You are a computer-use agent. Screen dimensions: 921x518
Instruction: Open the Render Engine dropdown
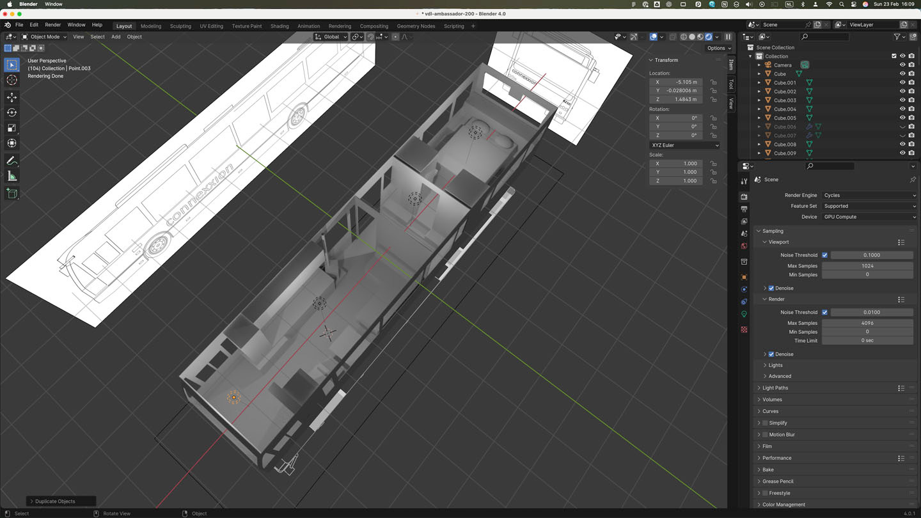coord(869,195)
